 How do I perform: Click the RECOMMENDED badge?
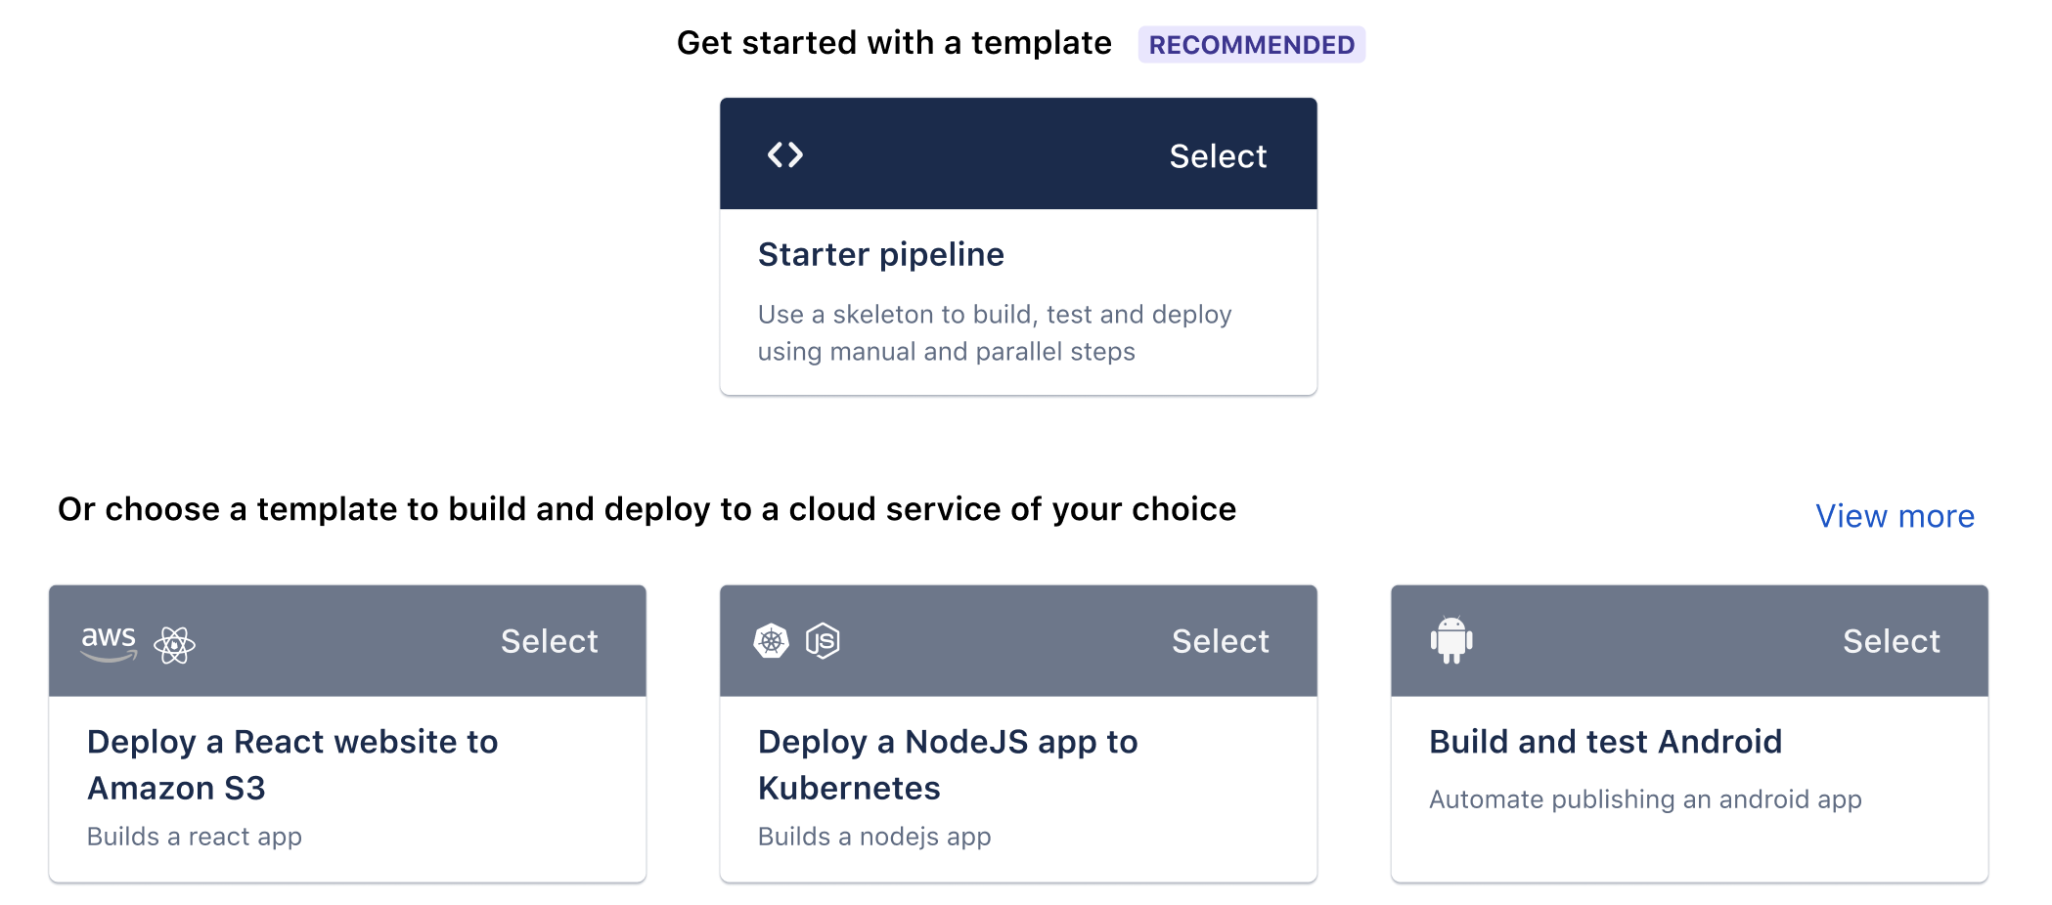1251,45
